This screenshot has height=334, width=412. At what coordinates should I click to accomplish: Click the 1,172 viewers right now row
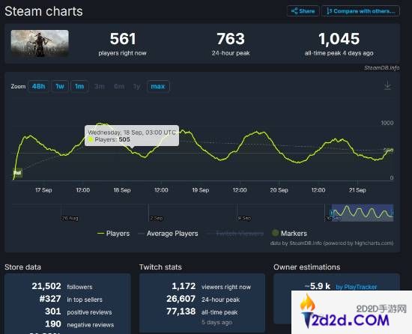pyautogui.click(x=211, y=287)
